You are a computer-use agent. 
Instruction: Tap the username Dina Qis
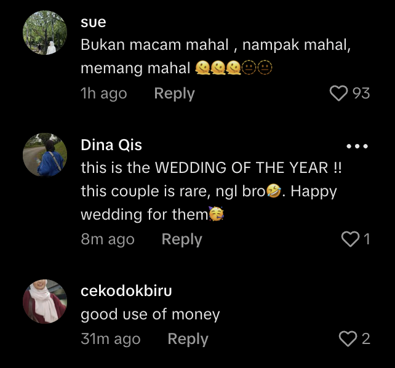[x=111, y=145]
